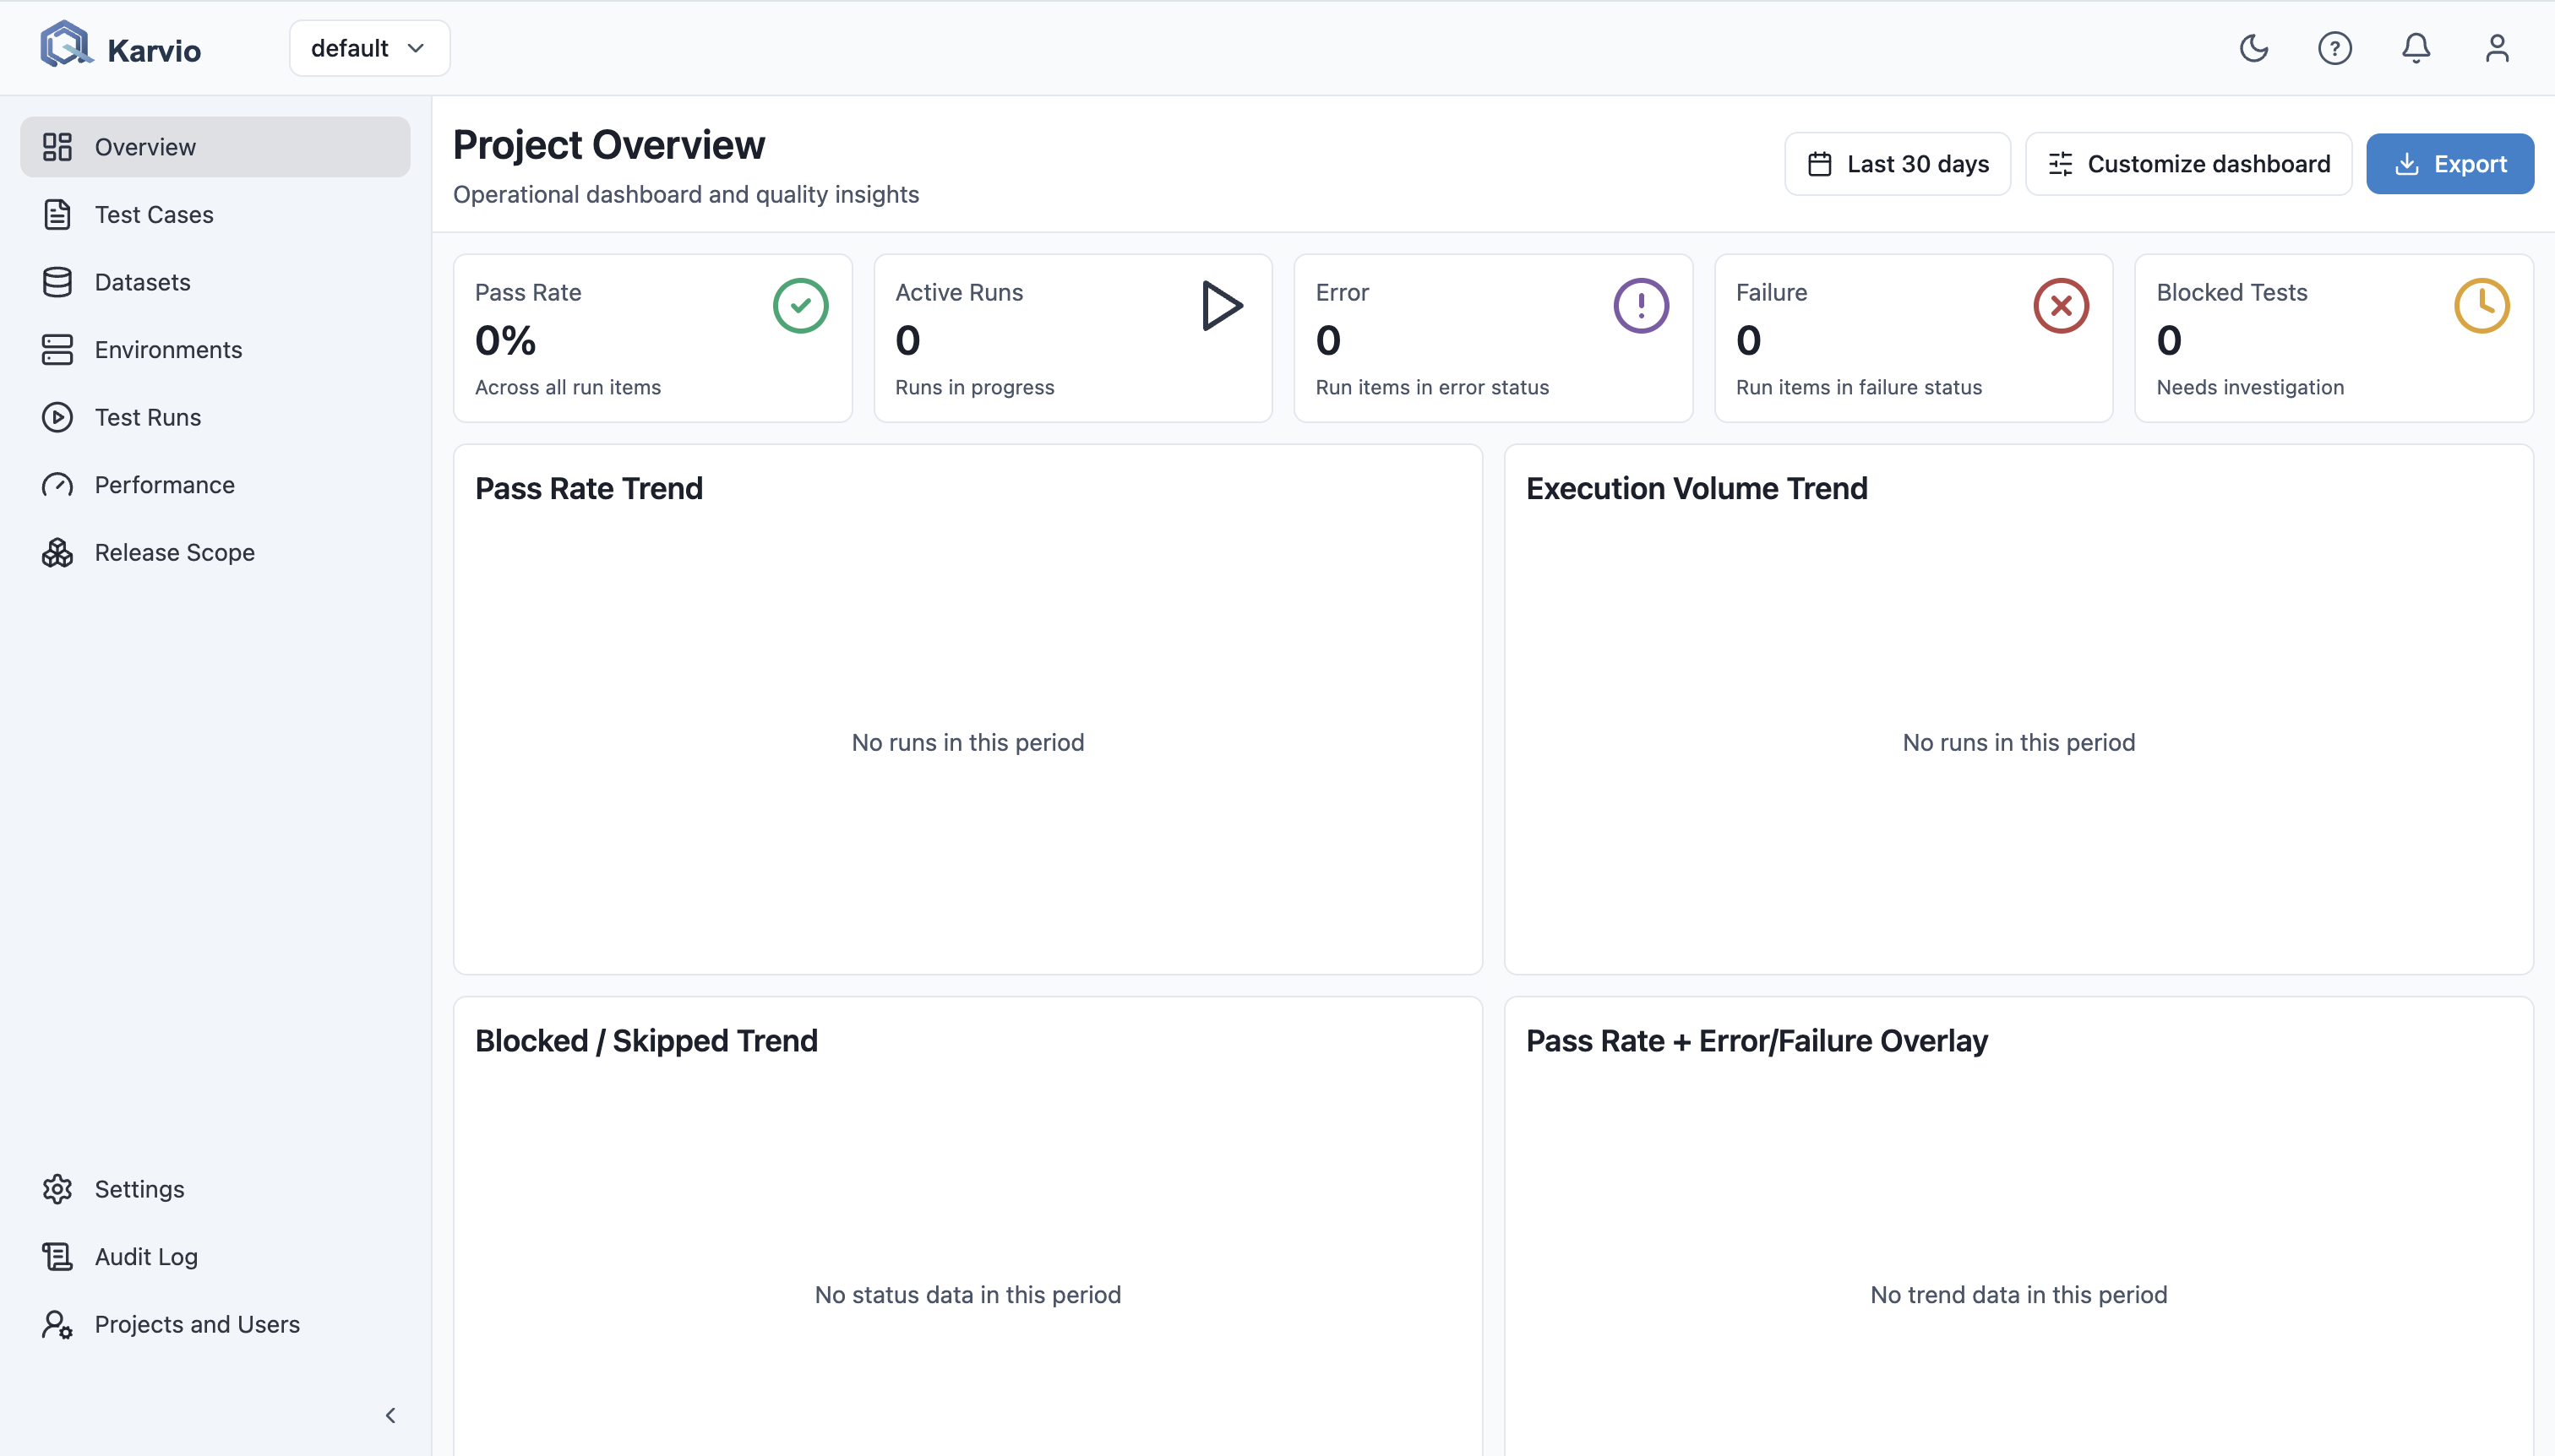
Task: Click the red Failure X icon
Action: tap(2061, 305)
